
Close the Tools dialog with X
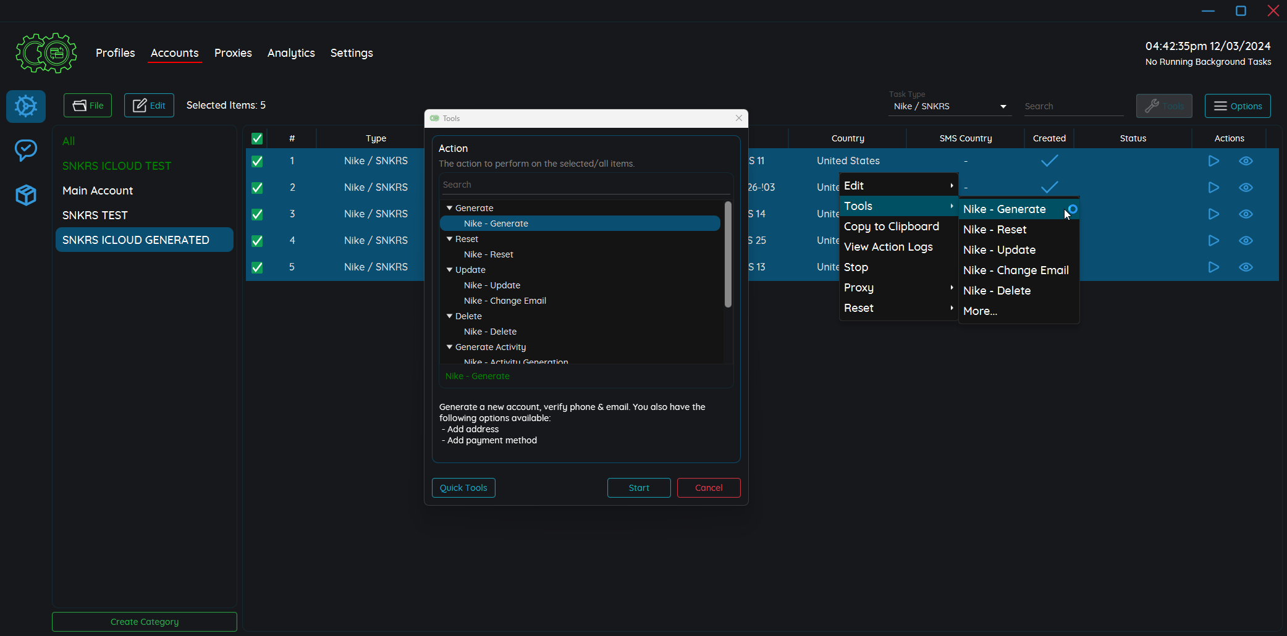coord(738,118)
